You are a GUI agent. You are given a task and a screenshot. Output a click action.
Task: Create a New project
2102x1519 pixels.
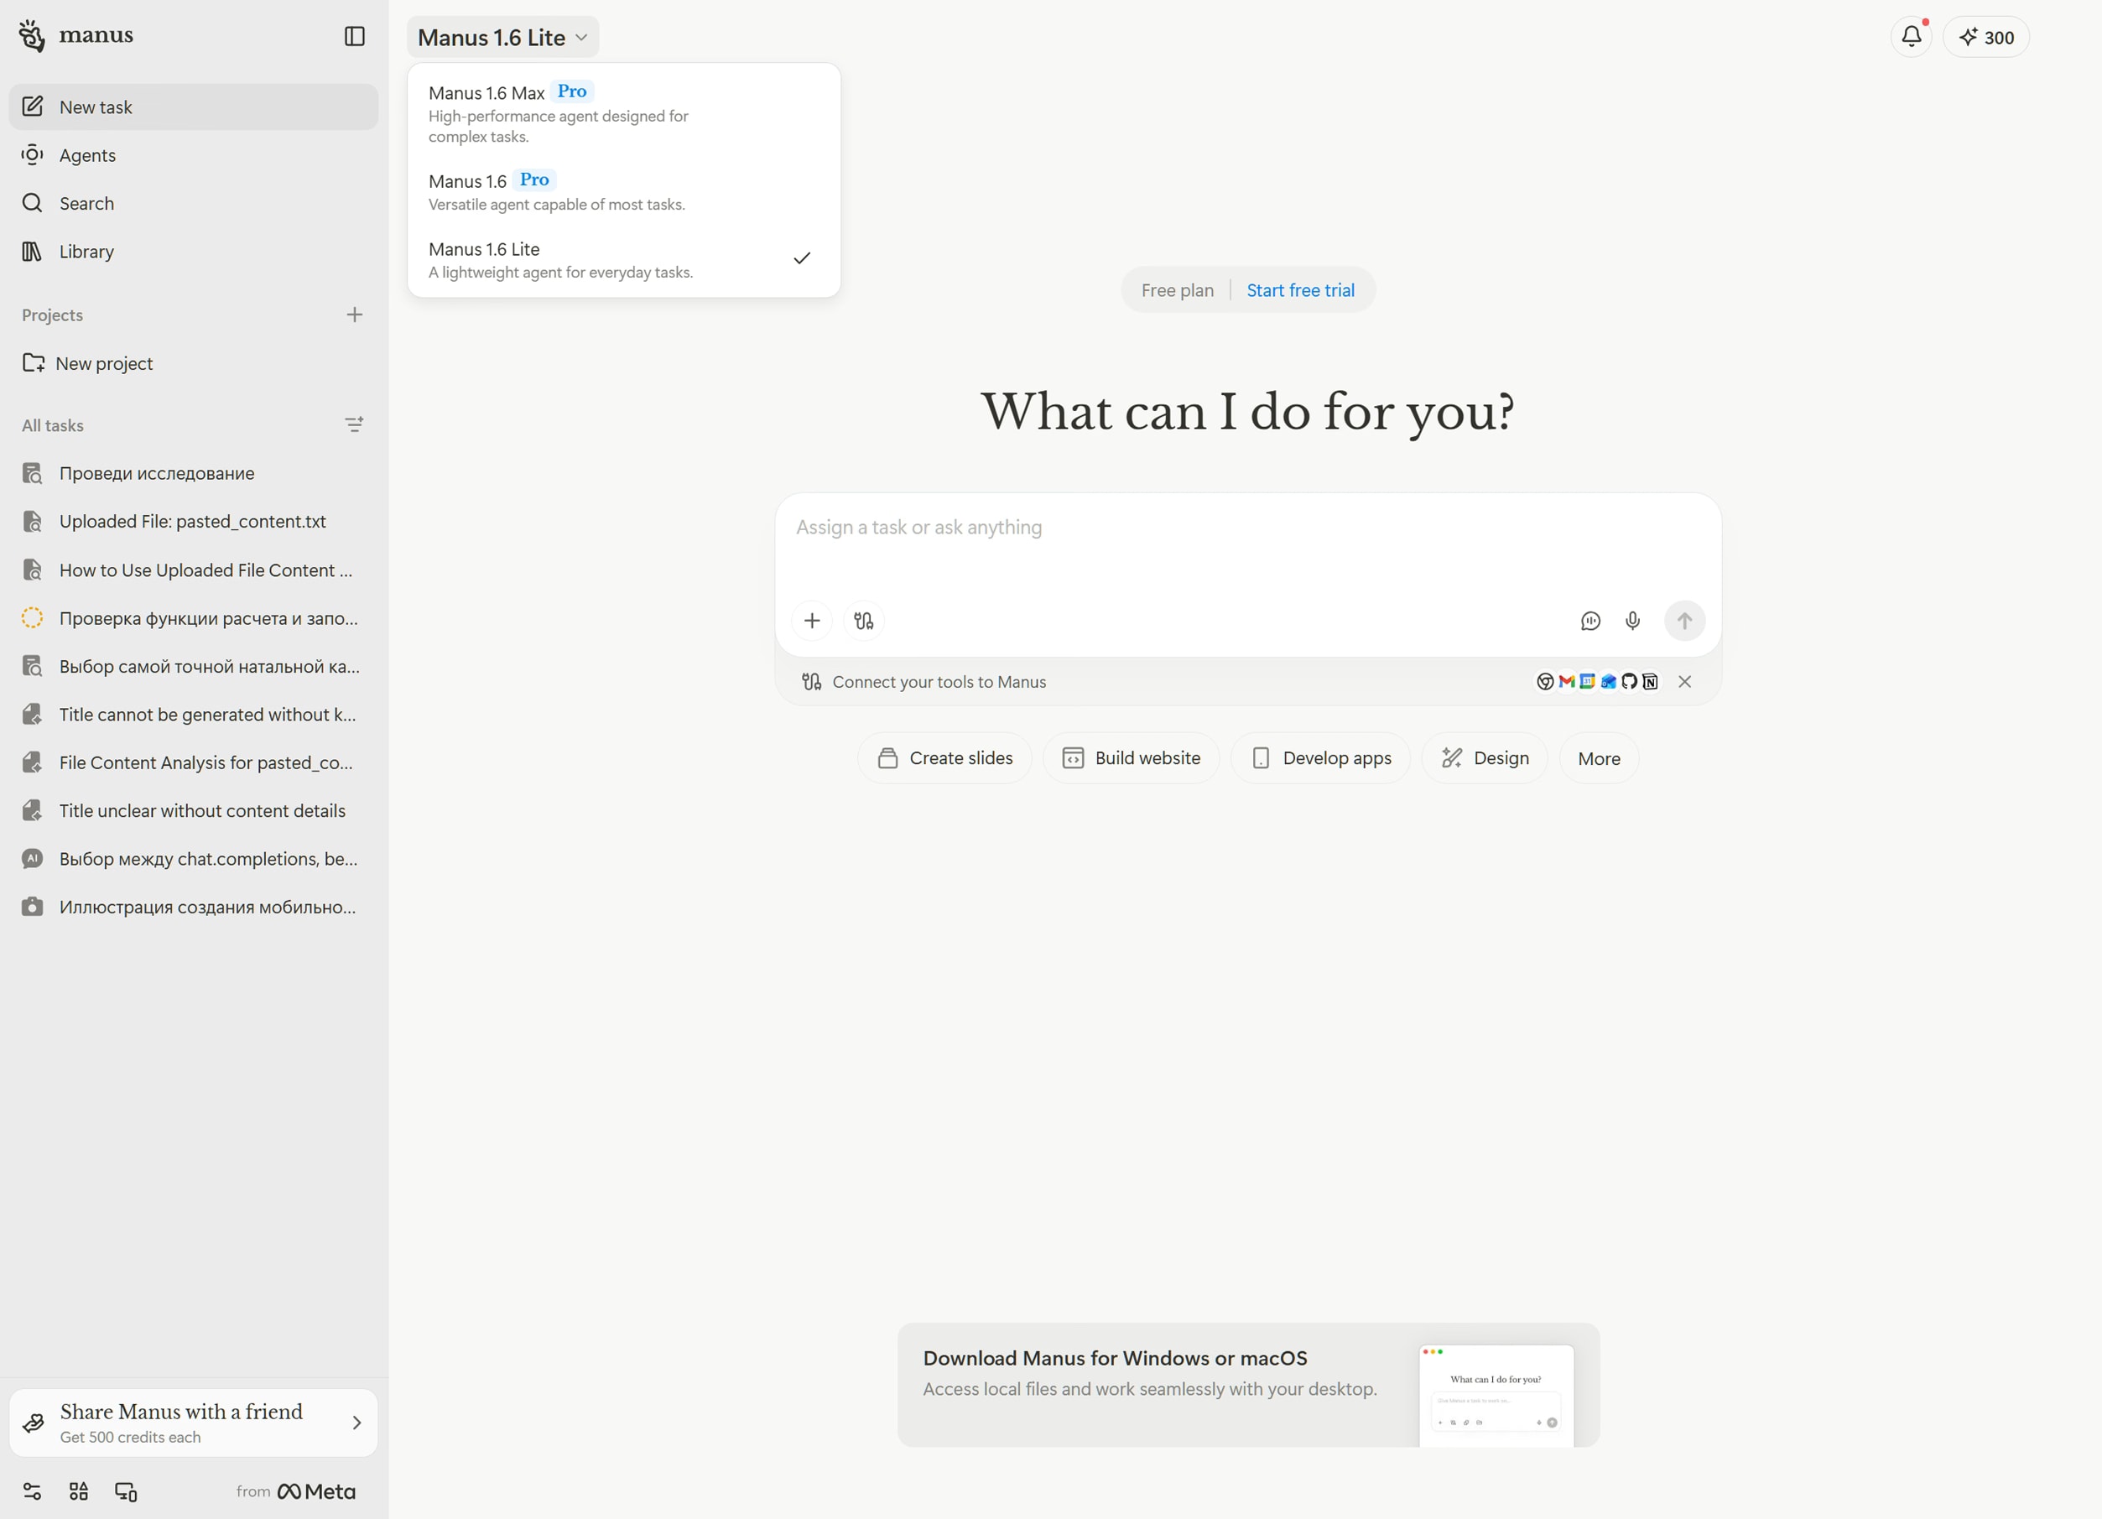pos(194,363)
